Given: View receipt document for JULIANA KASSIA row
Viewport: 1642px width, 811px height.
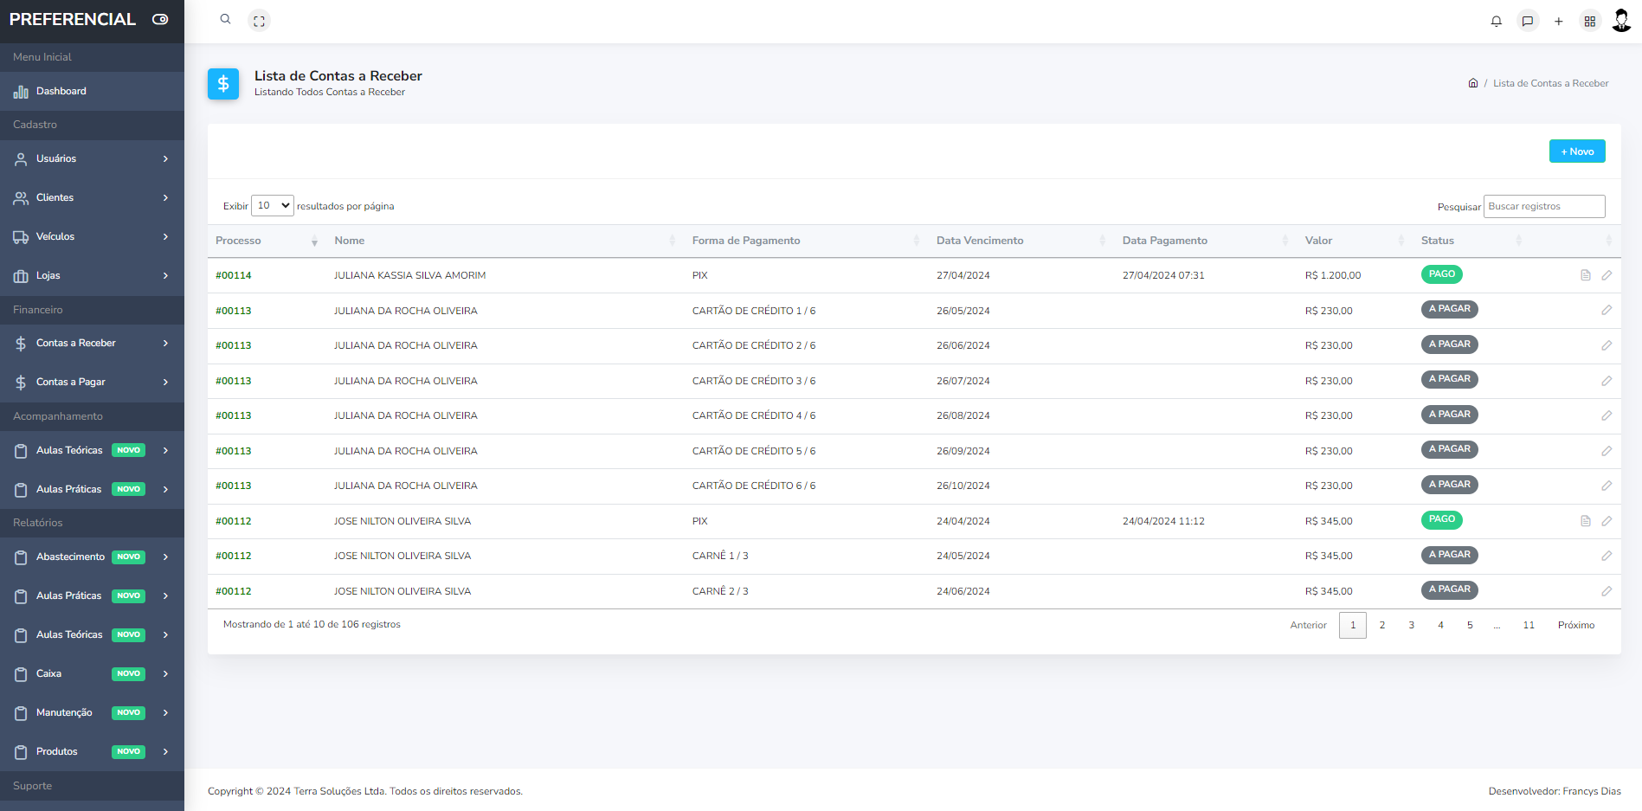Looking at the screenshot, I should tap(1586, 275).
